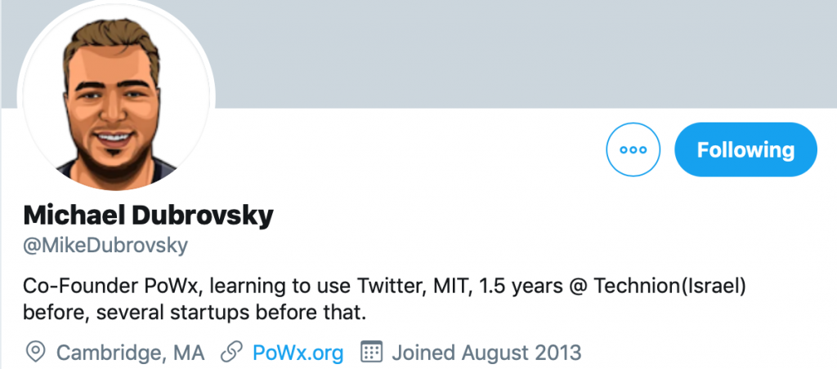Visit the PoWx.org website link

(298, 353)
